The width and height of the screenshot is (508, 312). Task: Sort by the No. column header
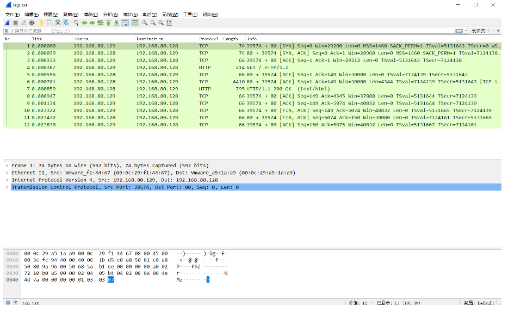coord(16,39)
